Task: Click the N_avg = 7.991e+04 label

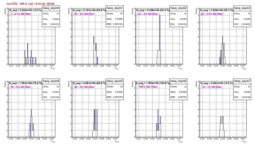Action: (25, 83)
